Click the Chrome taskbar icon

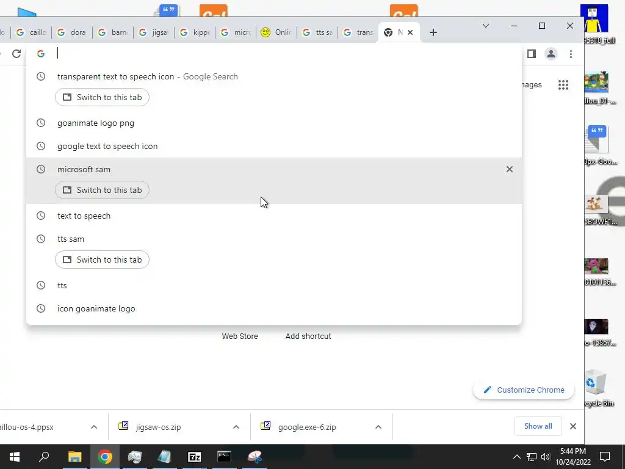click(x=104, y=457)
